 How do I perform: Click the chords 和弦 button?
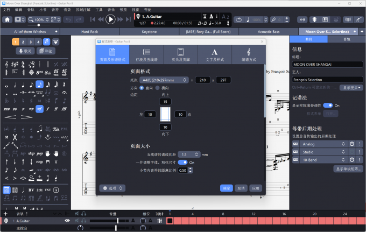pos(46,51)
